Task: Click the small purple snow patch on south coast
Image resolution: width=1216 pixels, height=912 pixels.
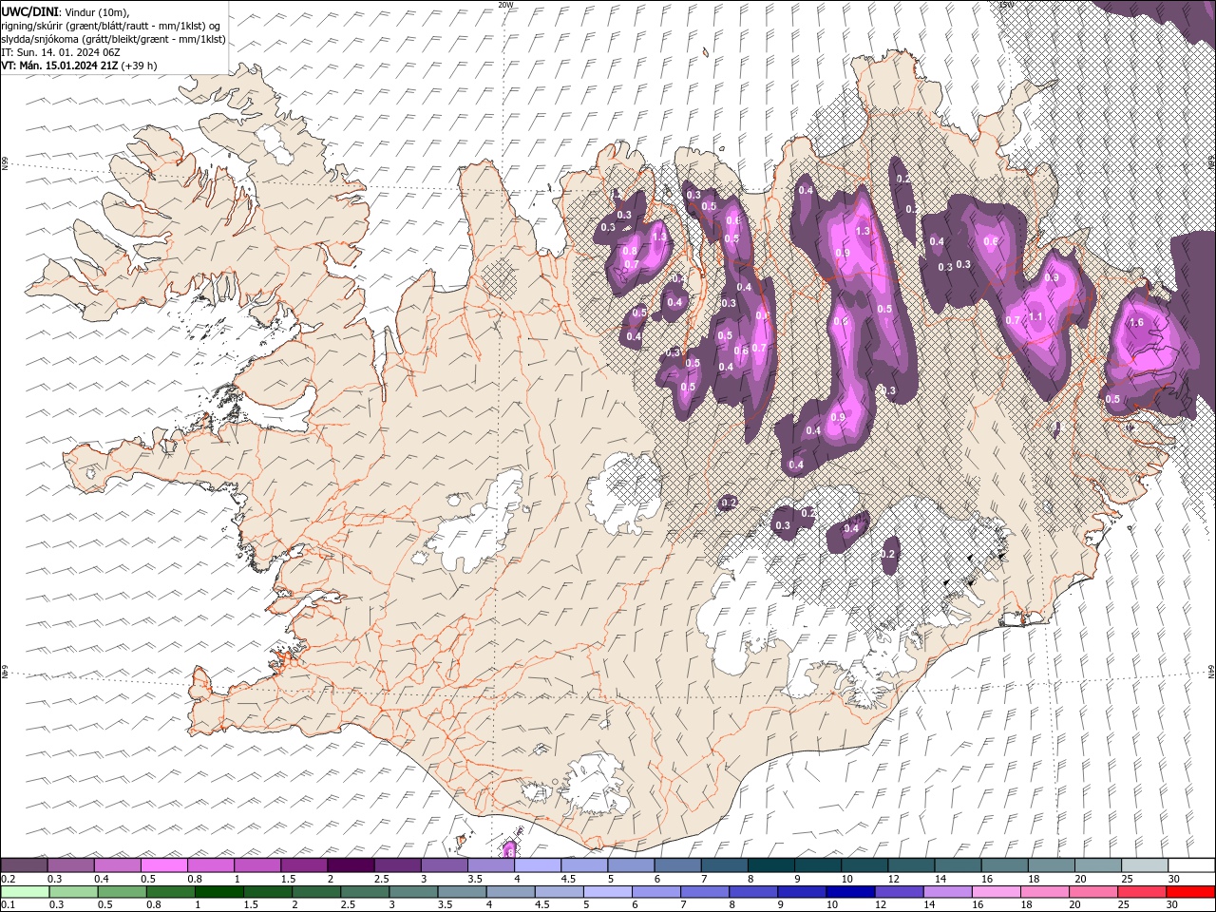Action: click(509, 848)
